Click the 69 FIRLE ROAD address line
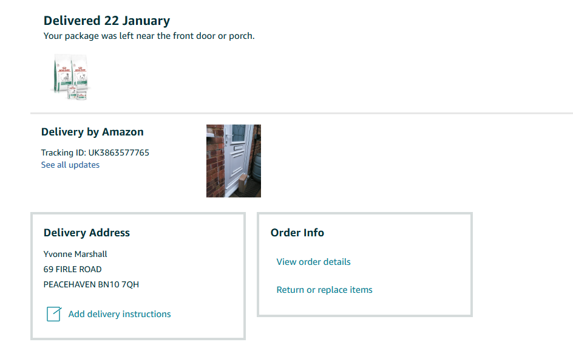 point(73,269)
